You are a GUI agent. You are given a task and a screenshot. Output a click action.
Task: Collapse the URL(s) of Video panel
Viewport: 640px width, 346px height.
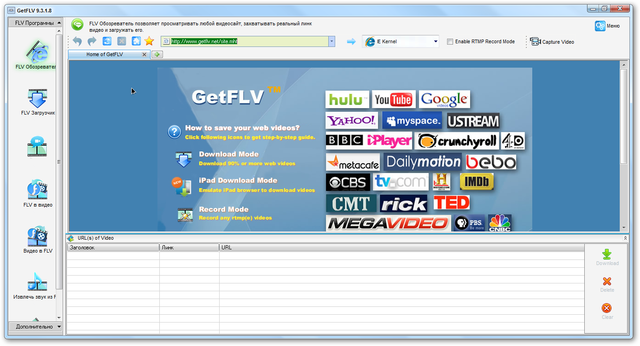coord(625,238)
